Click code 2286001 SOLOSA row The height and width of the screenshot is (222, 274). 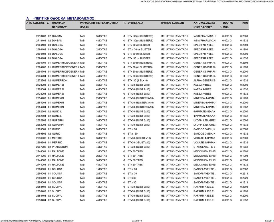click(41, 169)
